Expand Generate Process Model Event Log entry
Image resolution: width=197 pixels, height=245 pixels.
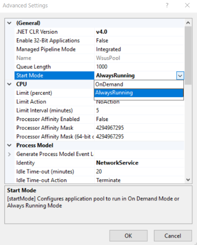click(x=10, y=154)
